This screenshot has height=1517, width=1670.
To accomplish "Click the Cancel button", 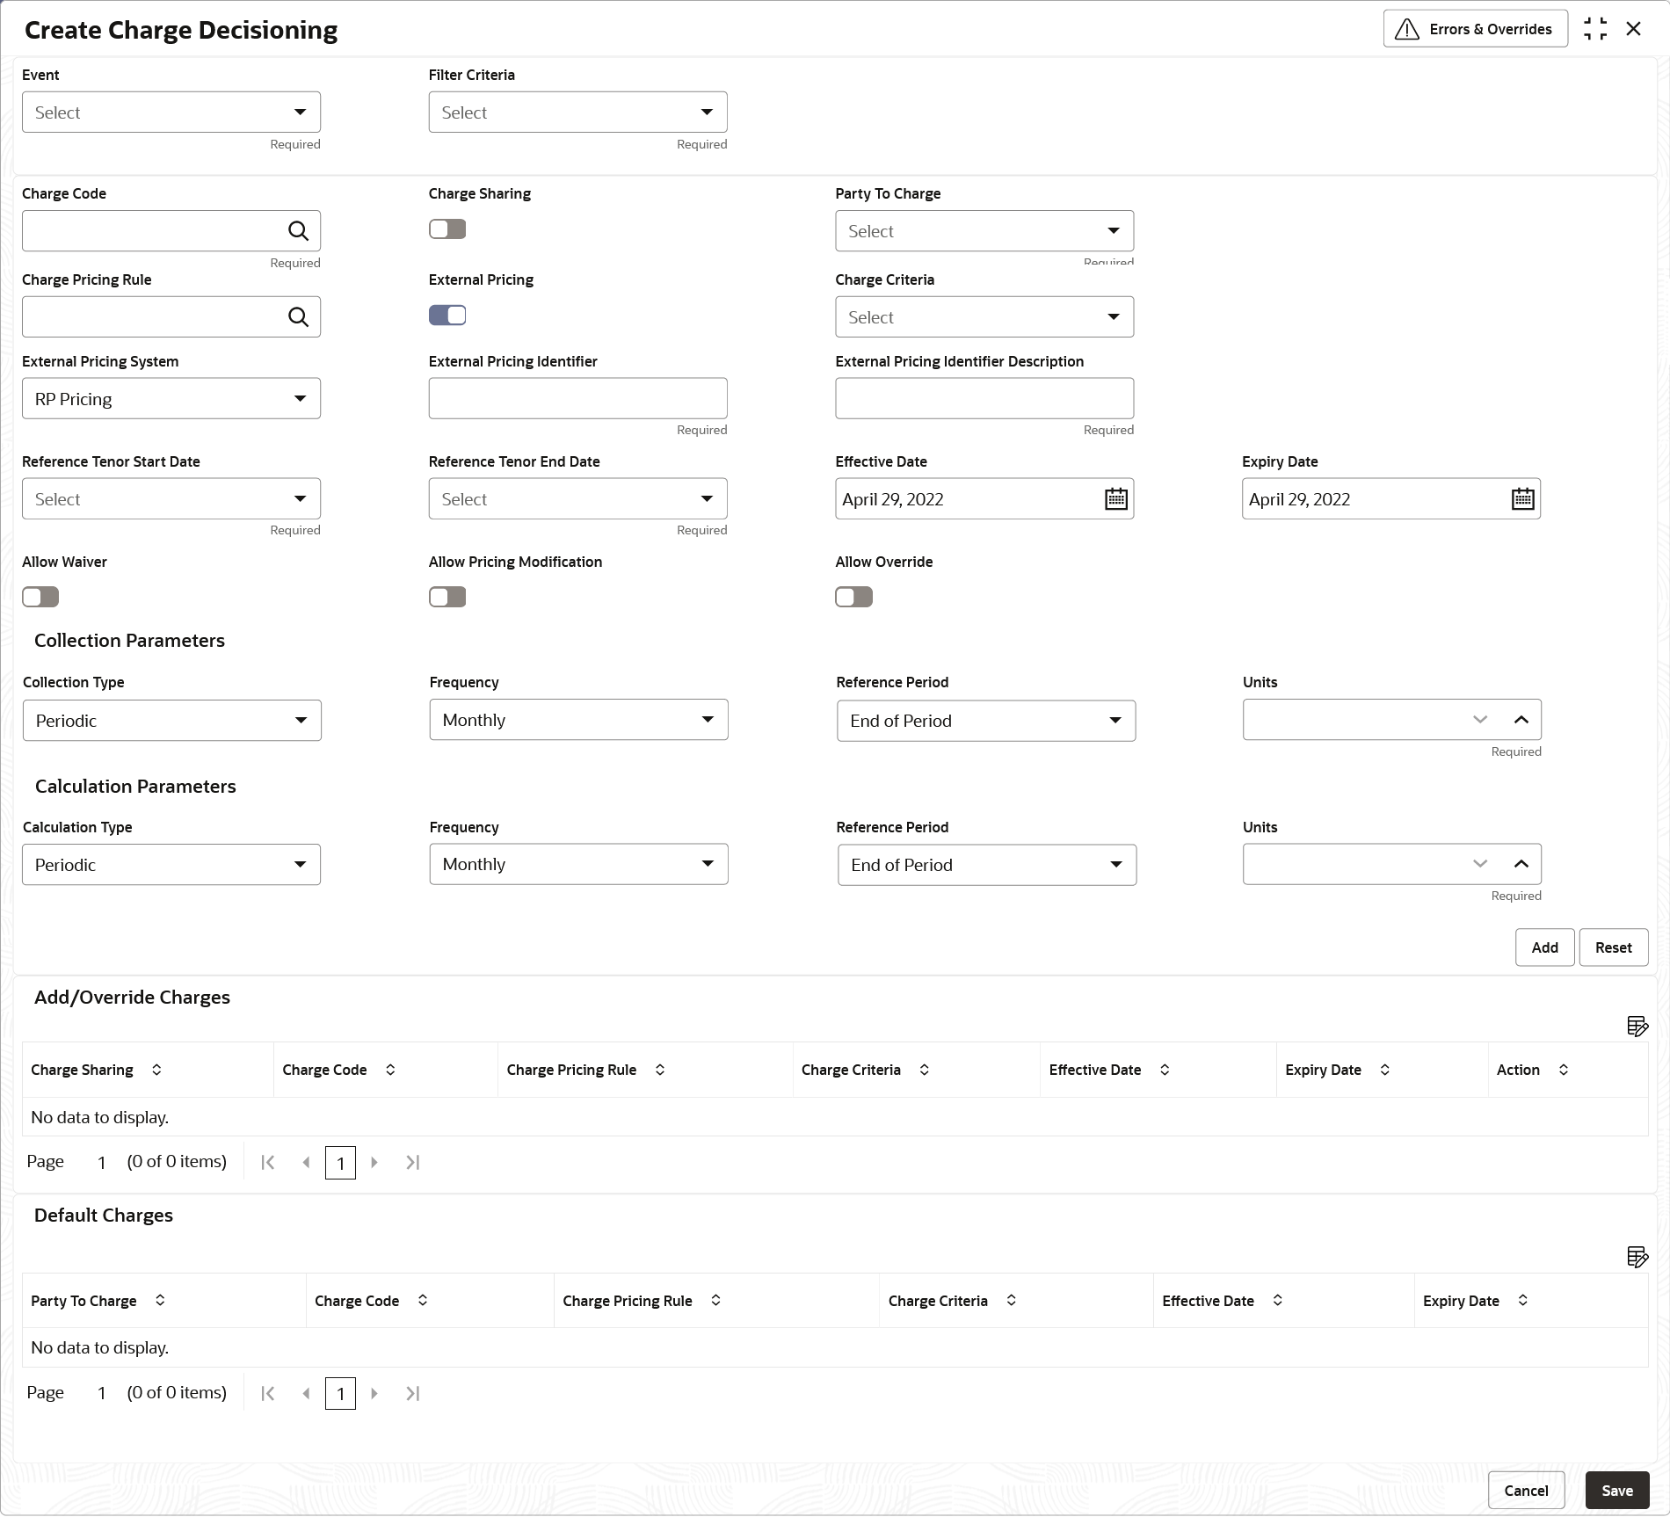I will tap(1526, 1491).
